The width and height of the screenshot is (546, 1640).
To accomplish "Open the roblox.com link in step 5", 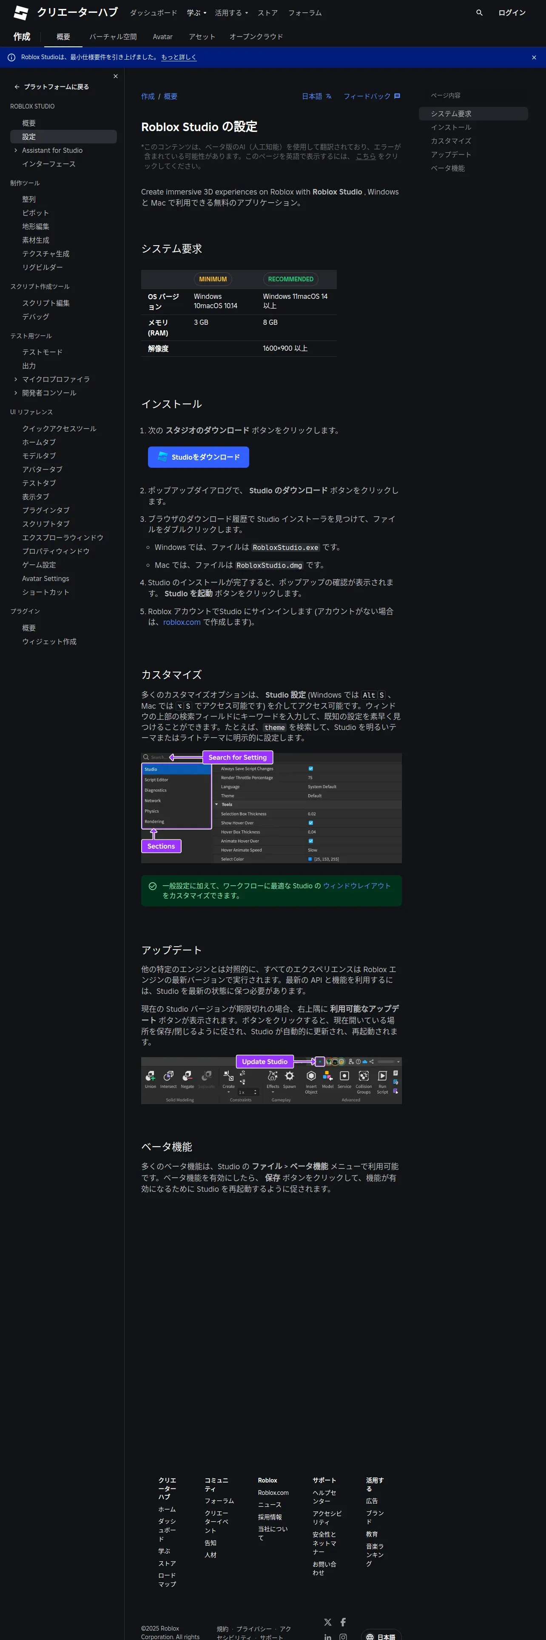I will click(182, 623).
